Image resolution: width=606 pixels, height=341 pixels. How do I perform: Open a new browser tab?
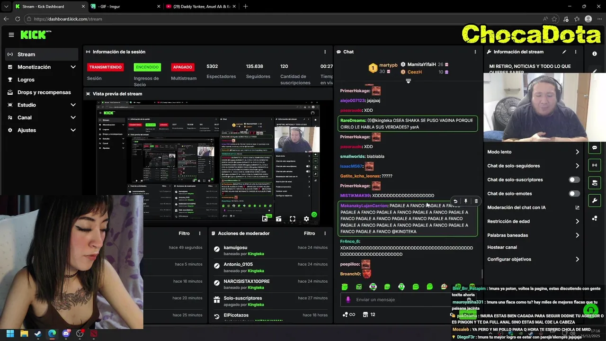point(245,6)
